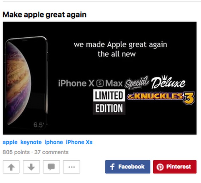Open comments via the speech bubble icon
The image size is (201, 183).
(x=51, y=167)
